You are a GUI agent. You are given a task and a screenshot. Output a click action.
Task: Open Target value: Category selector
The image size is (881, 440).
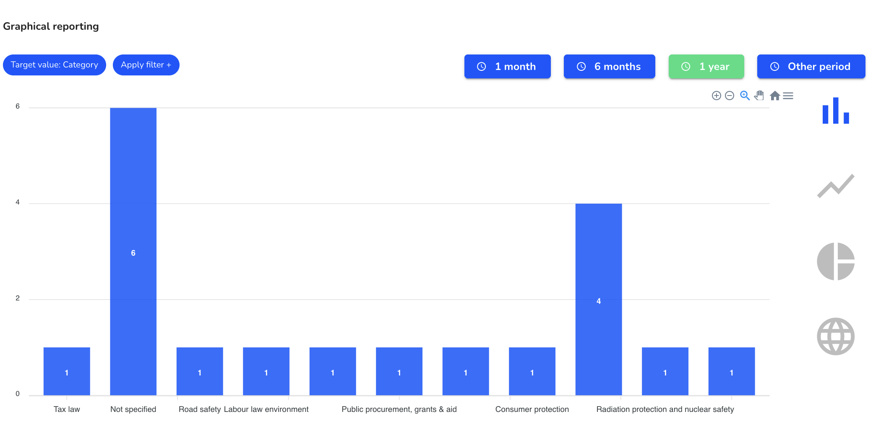(55, 65)
